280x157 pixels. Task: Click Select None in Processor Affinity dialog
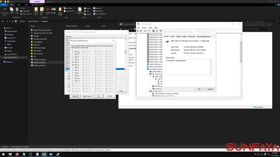(87, 96)
